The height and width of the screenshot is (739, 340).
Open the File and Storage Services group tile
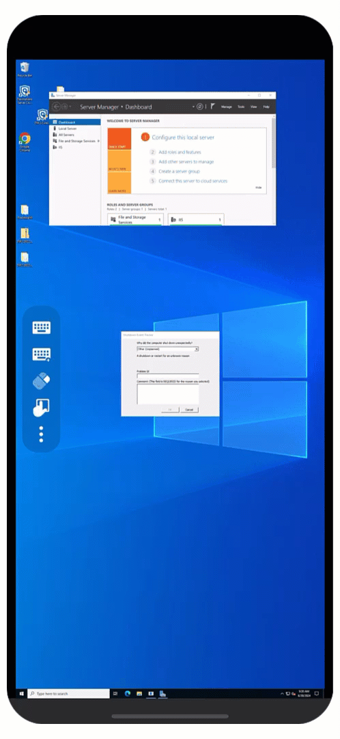coord(135,220)
